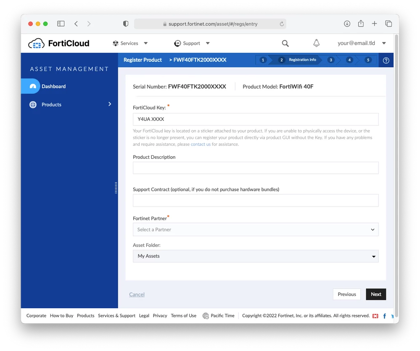
Task: Click the Previous button
Action: [346, 294]
